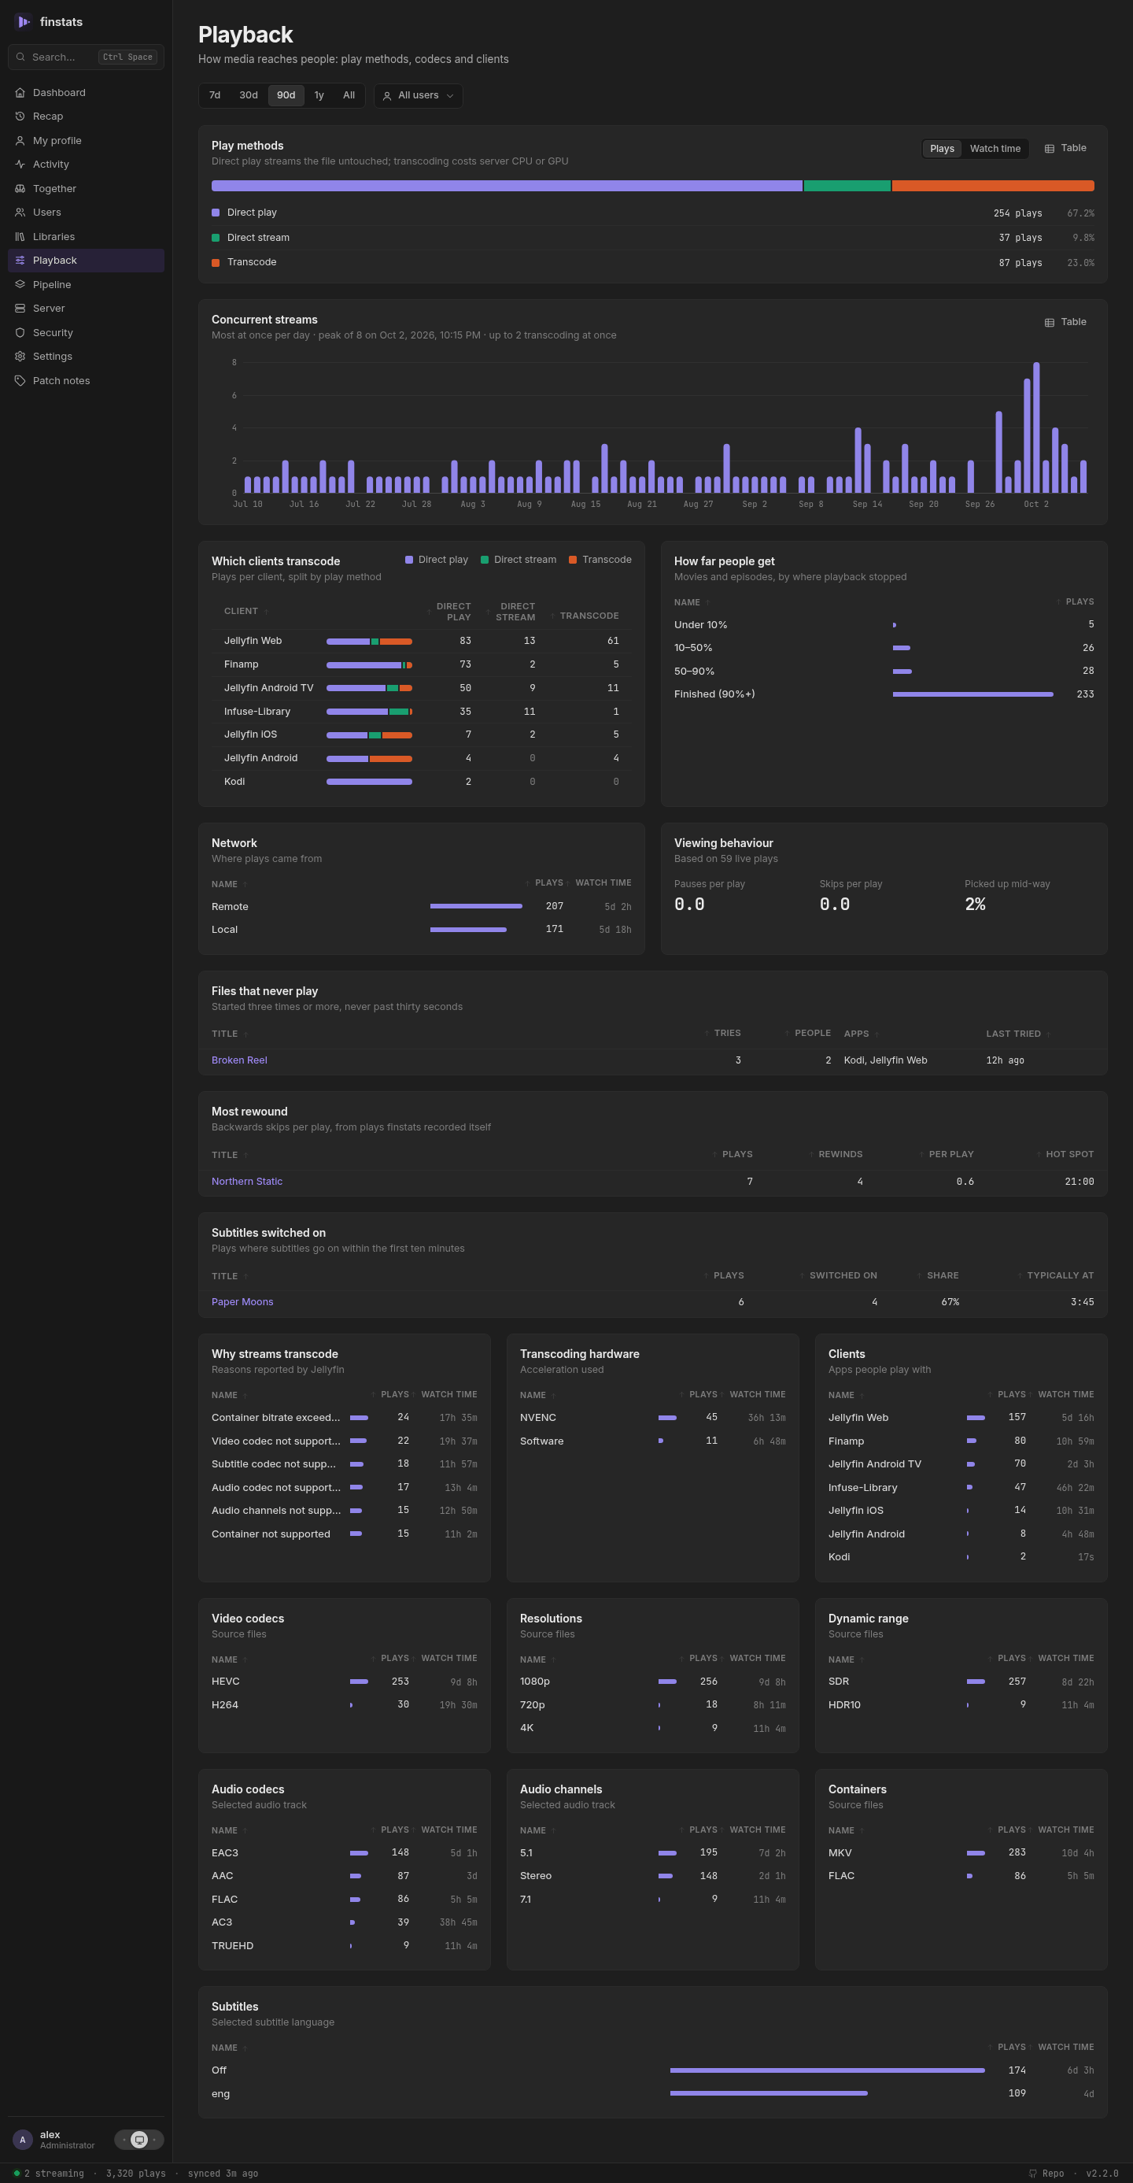Navigate to Users
The height and width of the screenshot is (2183, 1133).
coord(86,213)
